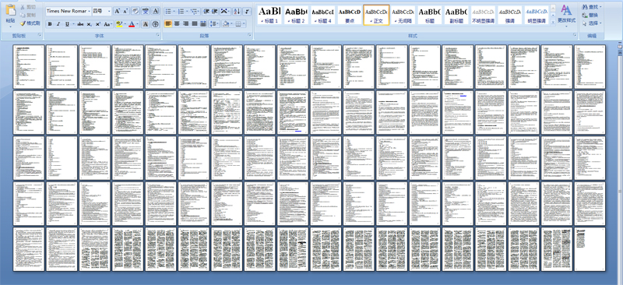Toggle Align Right paragraph alignment
623x285 pixels.
point(186,24)
